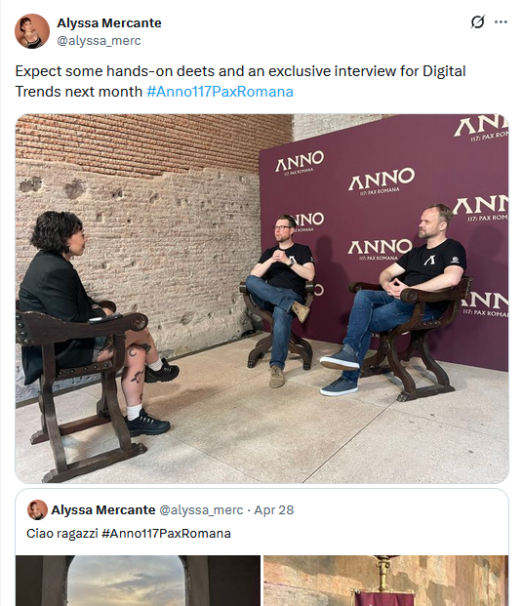
Task: Click the quoted tweet's @alyssa_merc handle
Action: click(x=201, y=510)
